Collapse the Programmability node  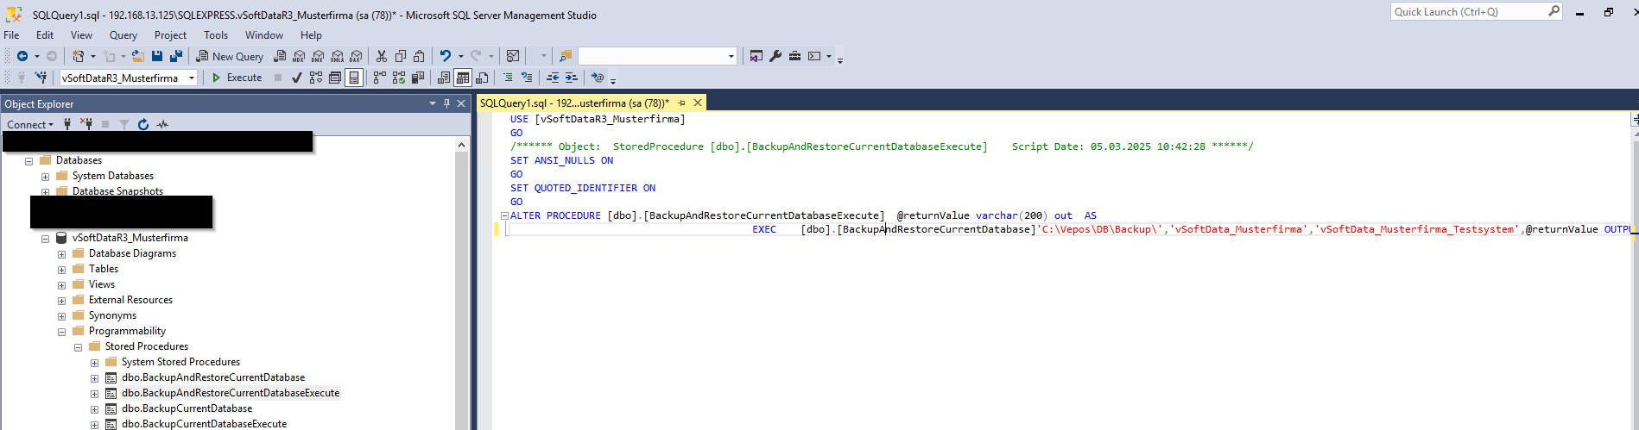(61, 332)
